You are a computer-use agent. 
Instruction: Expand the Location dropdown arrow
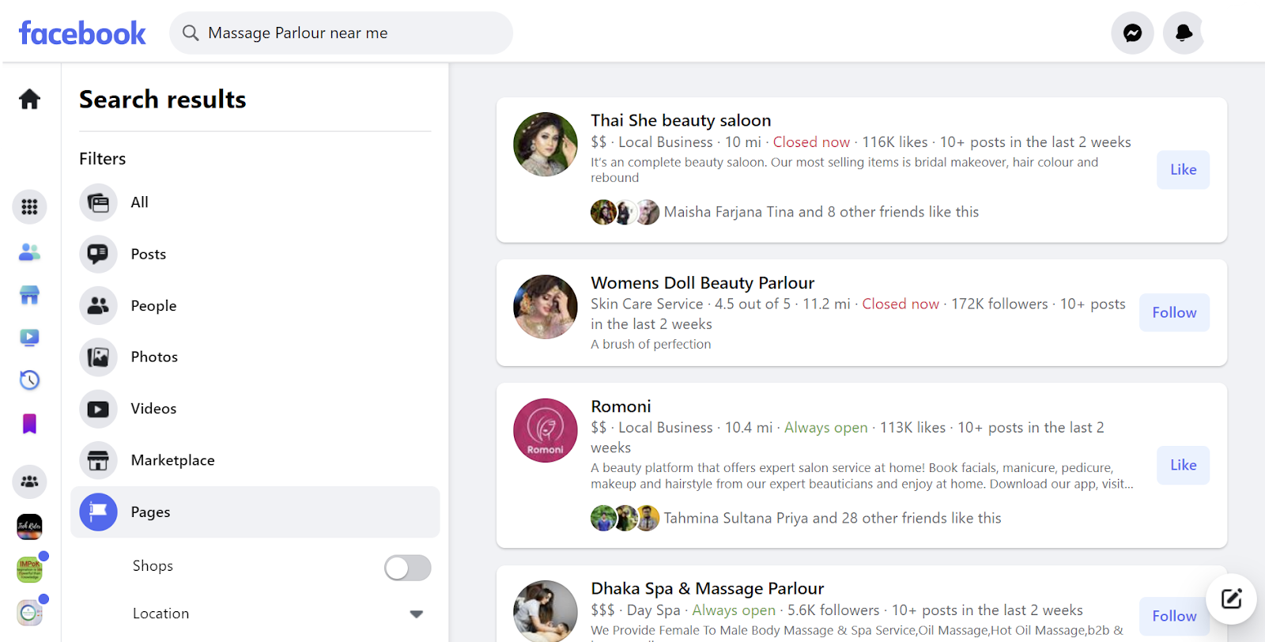coord(416,614)
